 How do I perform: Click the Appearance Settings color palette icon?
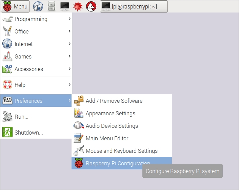click(x=79, y=113)
